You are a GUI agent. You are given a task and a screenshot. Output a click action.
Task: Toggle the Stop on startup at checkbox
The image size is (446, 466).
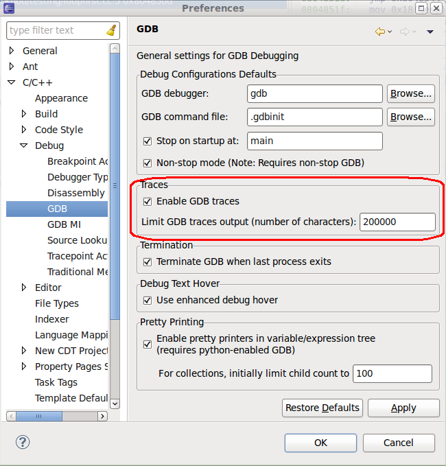[x=148, y=141]
